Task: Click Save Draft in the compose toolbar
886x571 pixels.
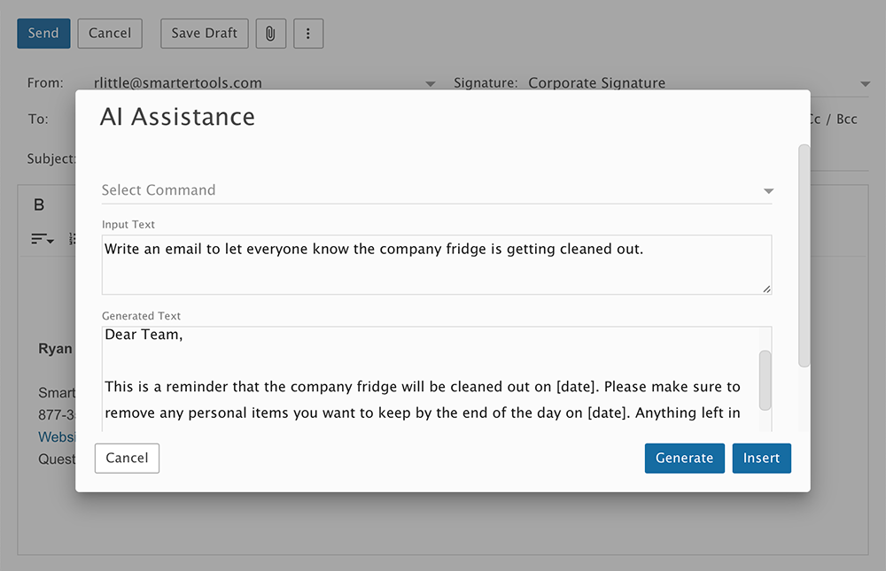Action: 204,34
